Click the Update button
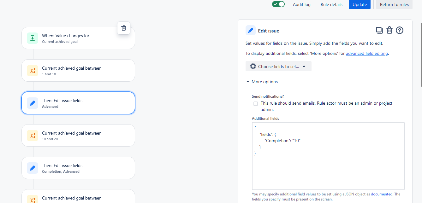Image resolution: width=422 pixels, height=203 pixels. [x=360, y=4]
